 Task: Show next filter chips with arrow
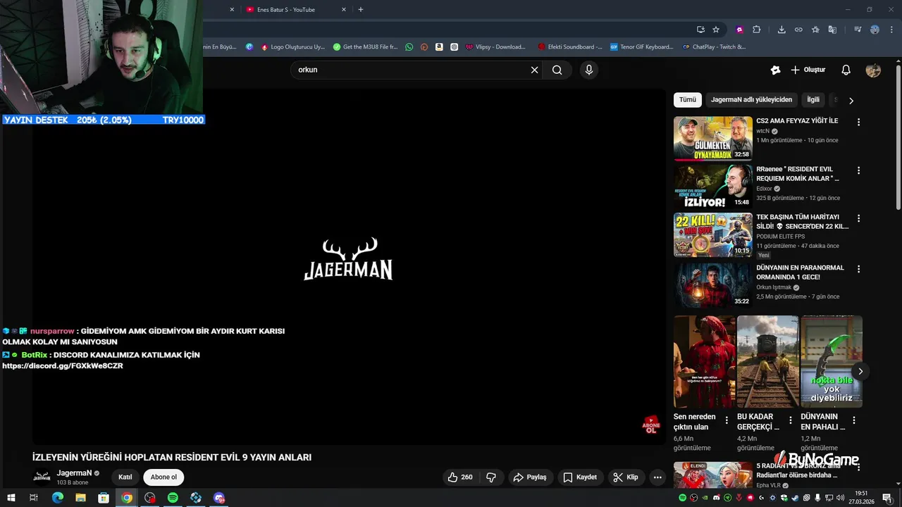point(851,101)
